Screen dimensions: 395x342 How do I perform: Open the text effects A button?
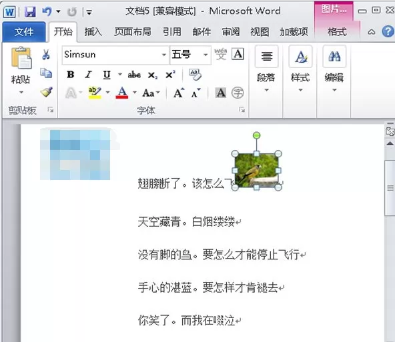[71, 93]
